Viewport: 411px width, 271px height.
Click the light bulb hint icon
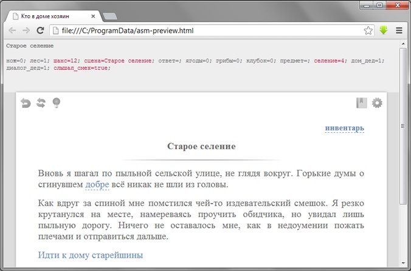(x=57, y=102)
